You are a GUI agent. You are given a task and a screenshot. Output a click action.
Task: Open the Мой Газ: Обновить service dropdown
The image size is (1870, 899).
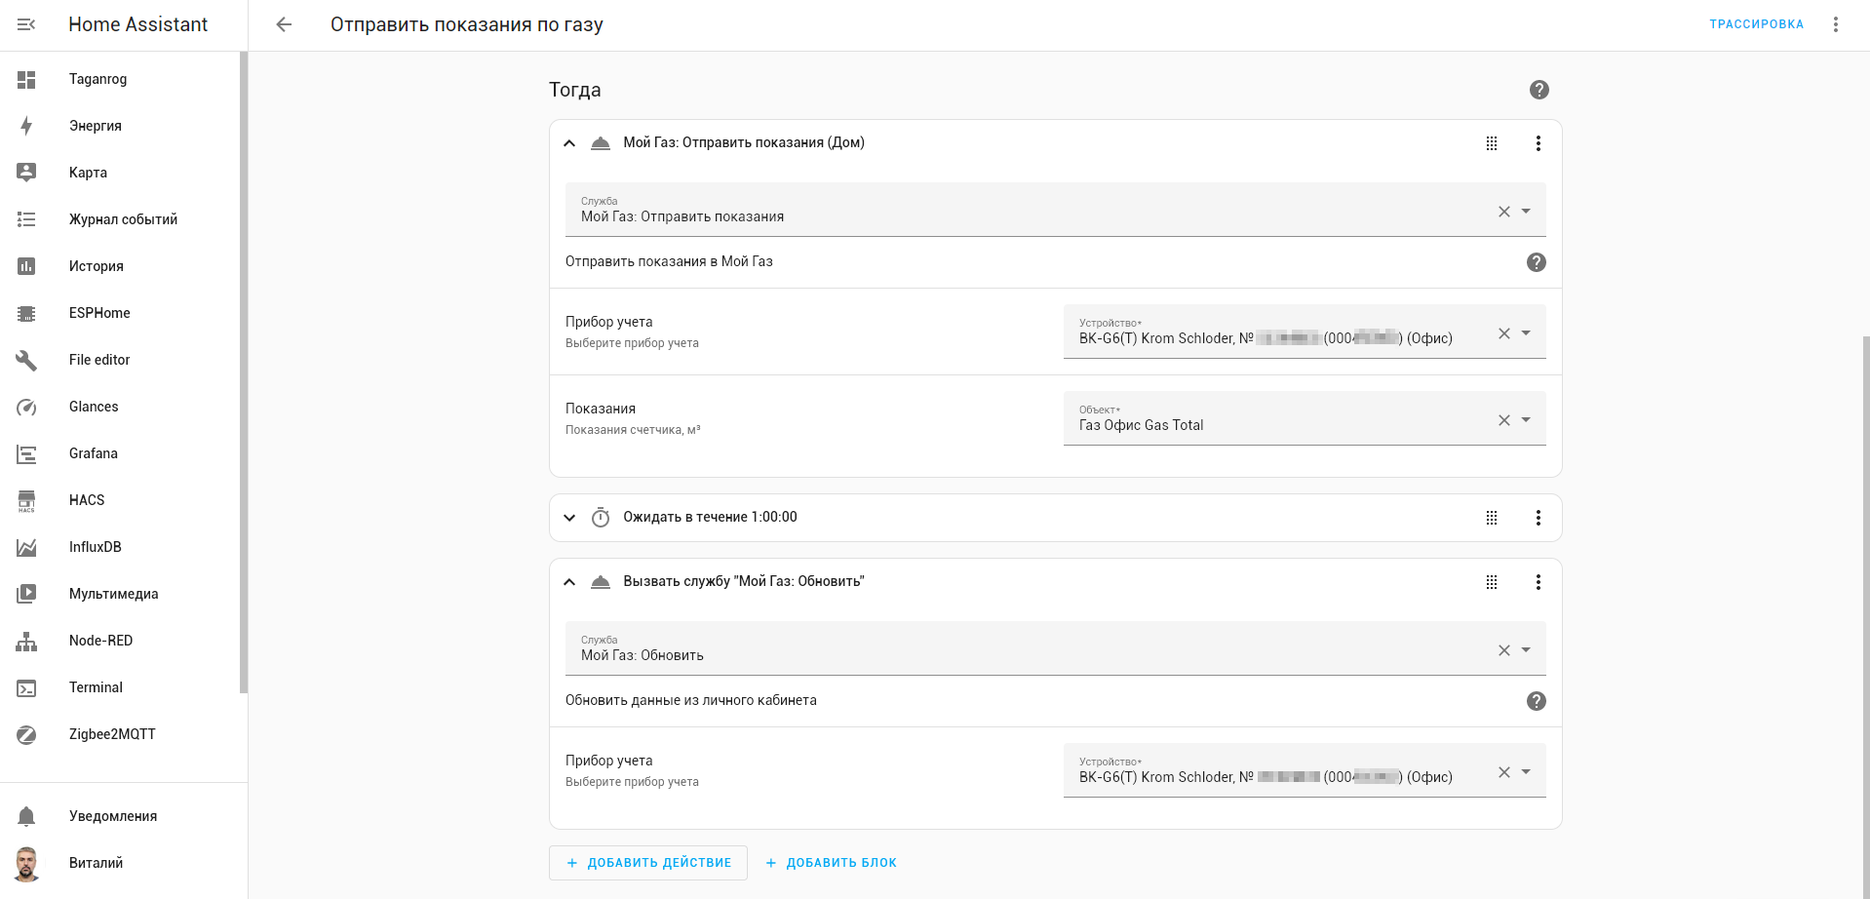coord(1526,650)
